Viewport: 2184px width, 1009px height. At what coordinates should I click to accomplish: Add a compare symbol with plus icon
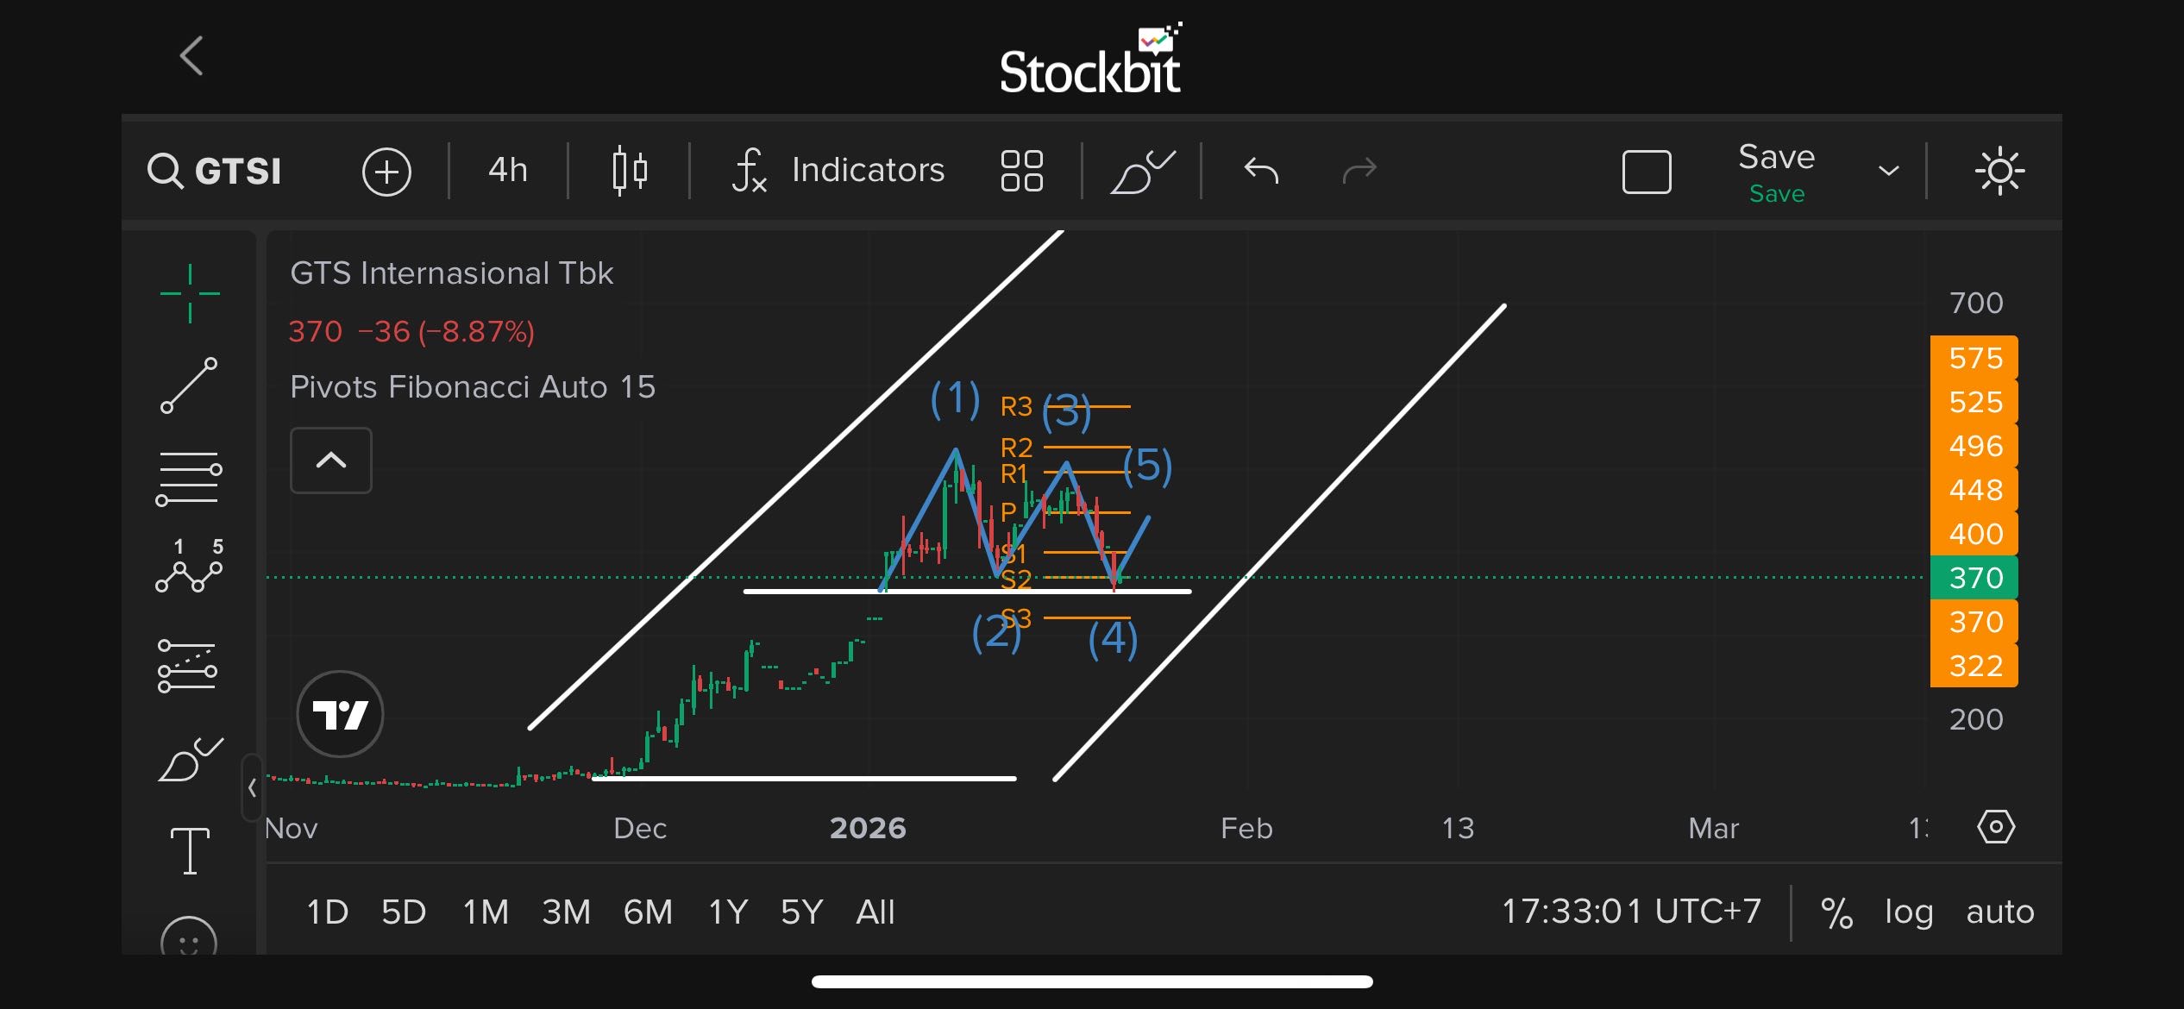click(x=386, y=171)
